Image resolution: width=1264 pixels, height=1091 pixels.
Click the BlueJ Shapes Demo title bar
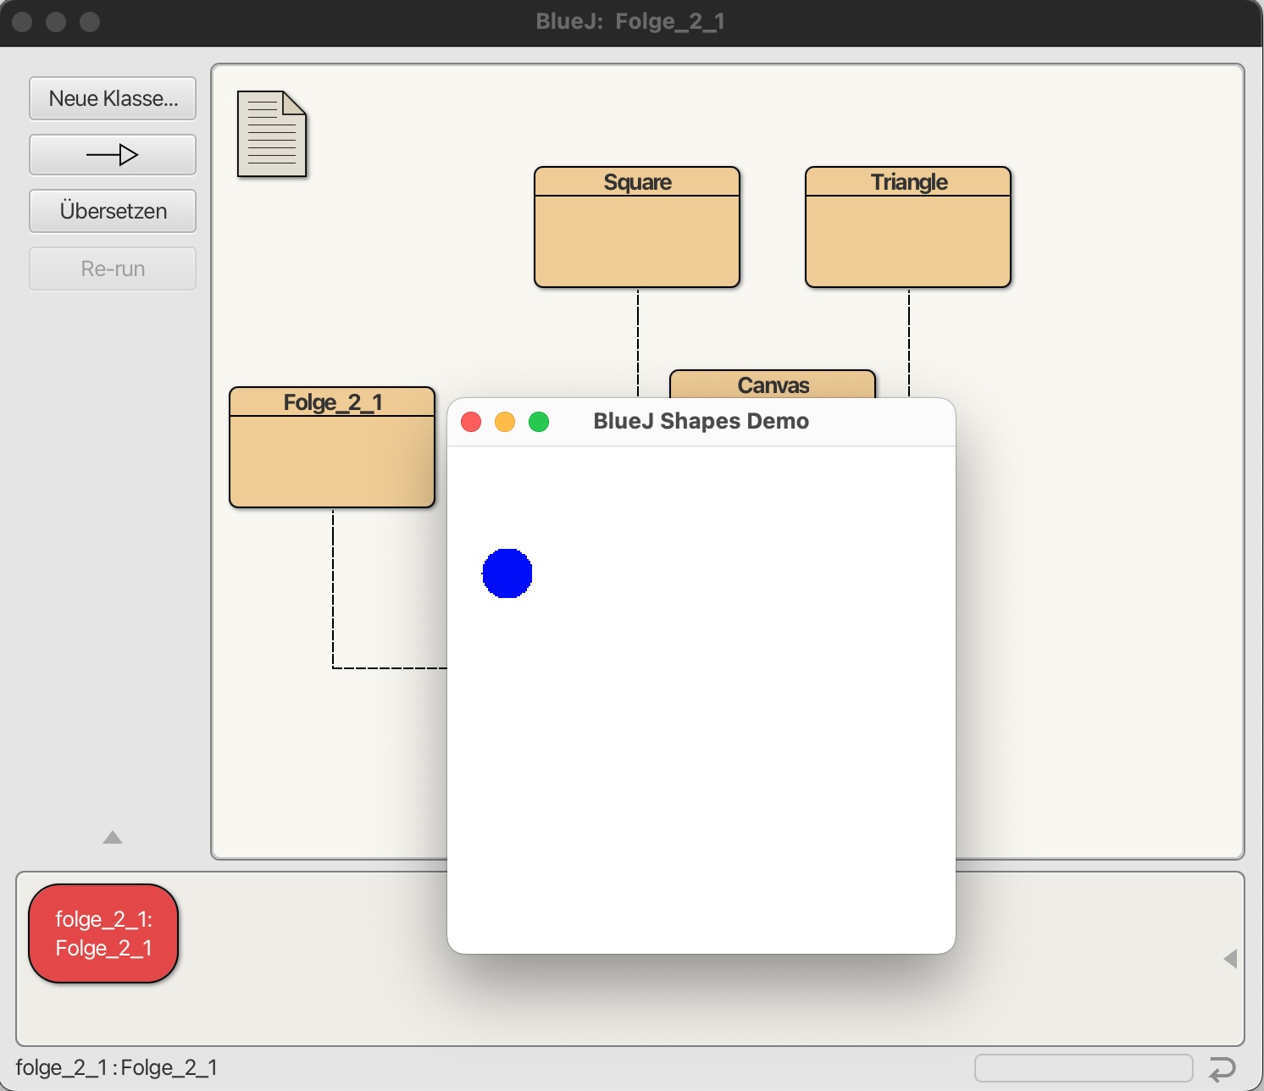(x=701, y=422)
